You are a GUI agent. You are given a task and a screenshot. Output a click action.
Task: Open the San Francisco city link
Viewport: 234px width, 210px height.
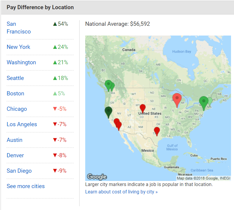(x=19, y=28)
